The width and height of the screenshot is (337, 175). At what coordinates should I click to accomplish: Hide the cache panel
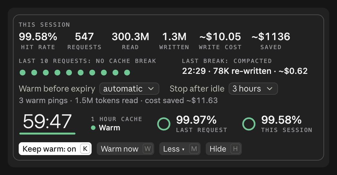tap(224, 149)
